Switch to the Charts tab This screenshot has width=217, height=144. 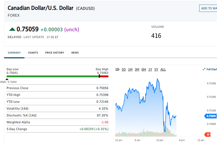coord(33,53)
